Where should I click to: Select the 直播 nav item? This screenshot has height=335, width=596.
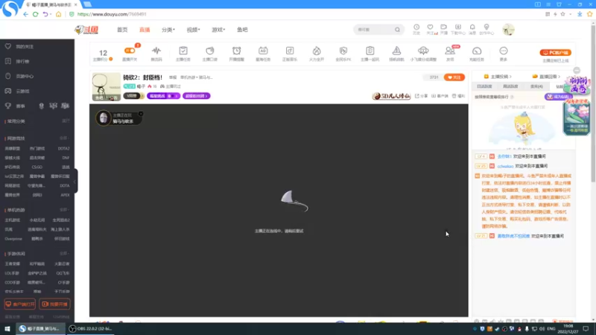[x=145, y=30]
